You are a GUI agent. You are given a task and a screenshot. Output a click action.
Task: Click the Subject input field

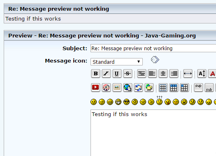[x=153, y=48]
